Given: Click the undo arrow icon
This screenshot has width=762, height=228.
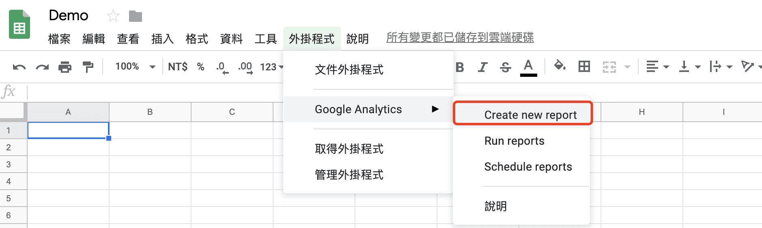Looking at the screenshot, I should click(x=19, y=67).
